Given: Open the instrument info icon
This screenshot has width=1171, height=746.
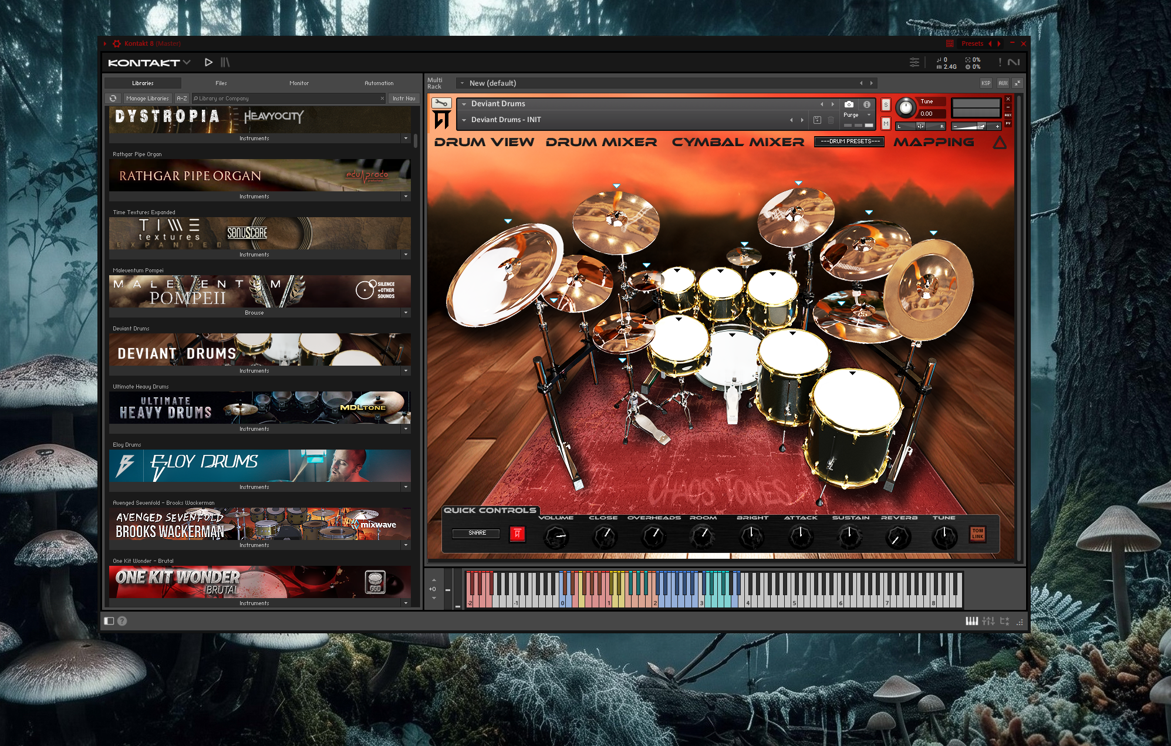Looking at the screenshot, I should tap(866, 104).
